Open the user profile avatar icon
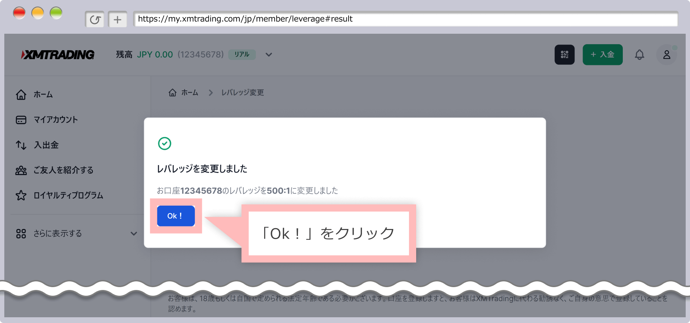This screenshot has height=323, width=690. point(666,55)
